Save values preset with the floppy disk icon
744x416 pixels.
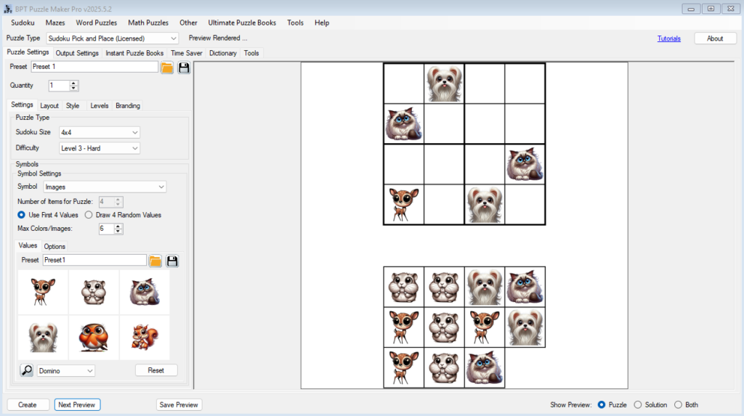tap(172, 261)
